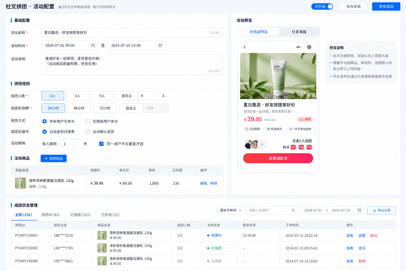Viewport: 406px width, 271px height.
Task: Click 发货 for group PT2407150002
Action: pos(362,248)
